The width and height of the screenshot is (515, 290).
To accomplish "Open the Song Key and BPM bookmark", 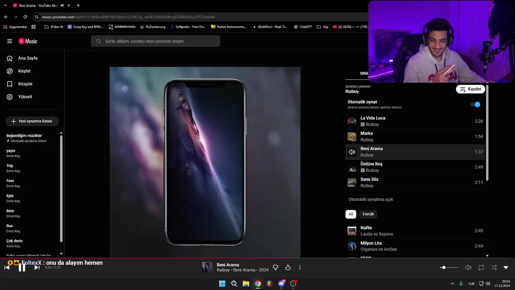I will [x=85, y=27].
